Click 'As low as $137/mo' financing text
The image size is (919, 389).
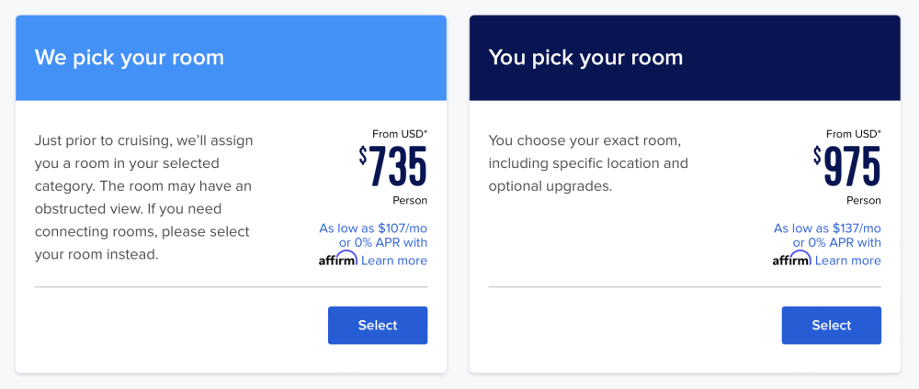tap(827, 228)
